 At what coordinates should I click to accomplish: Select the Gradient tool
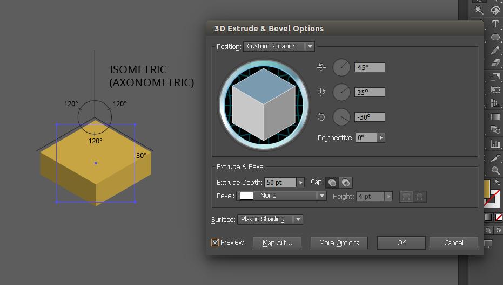point(495,117)
